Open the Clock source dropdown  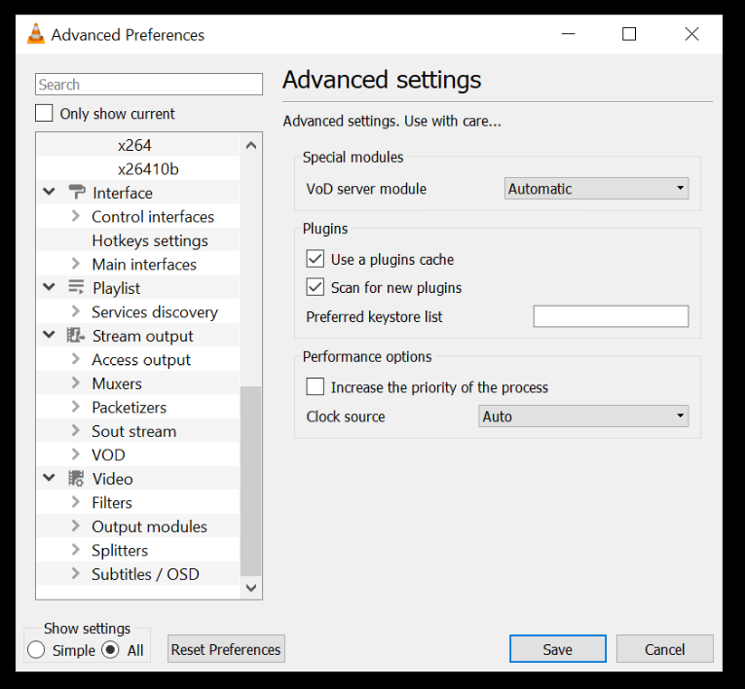[x=583, y=417]
